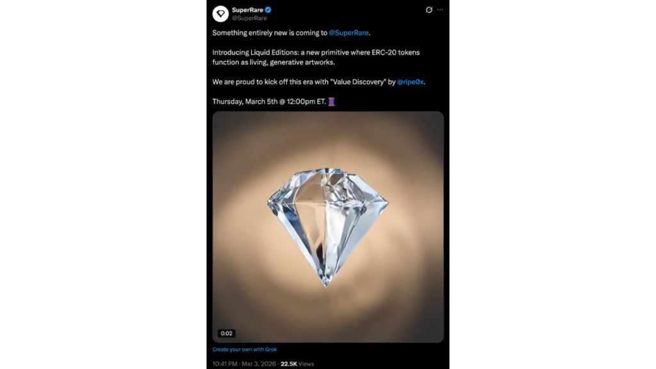This screenshot has width=656, height=369.
Task: Click the 0:02 video duration badge
Action: tap(226, 333)
